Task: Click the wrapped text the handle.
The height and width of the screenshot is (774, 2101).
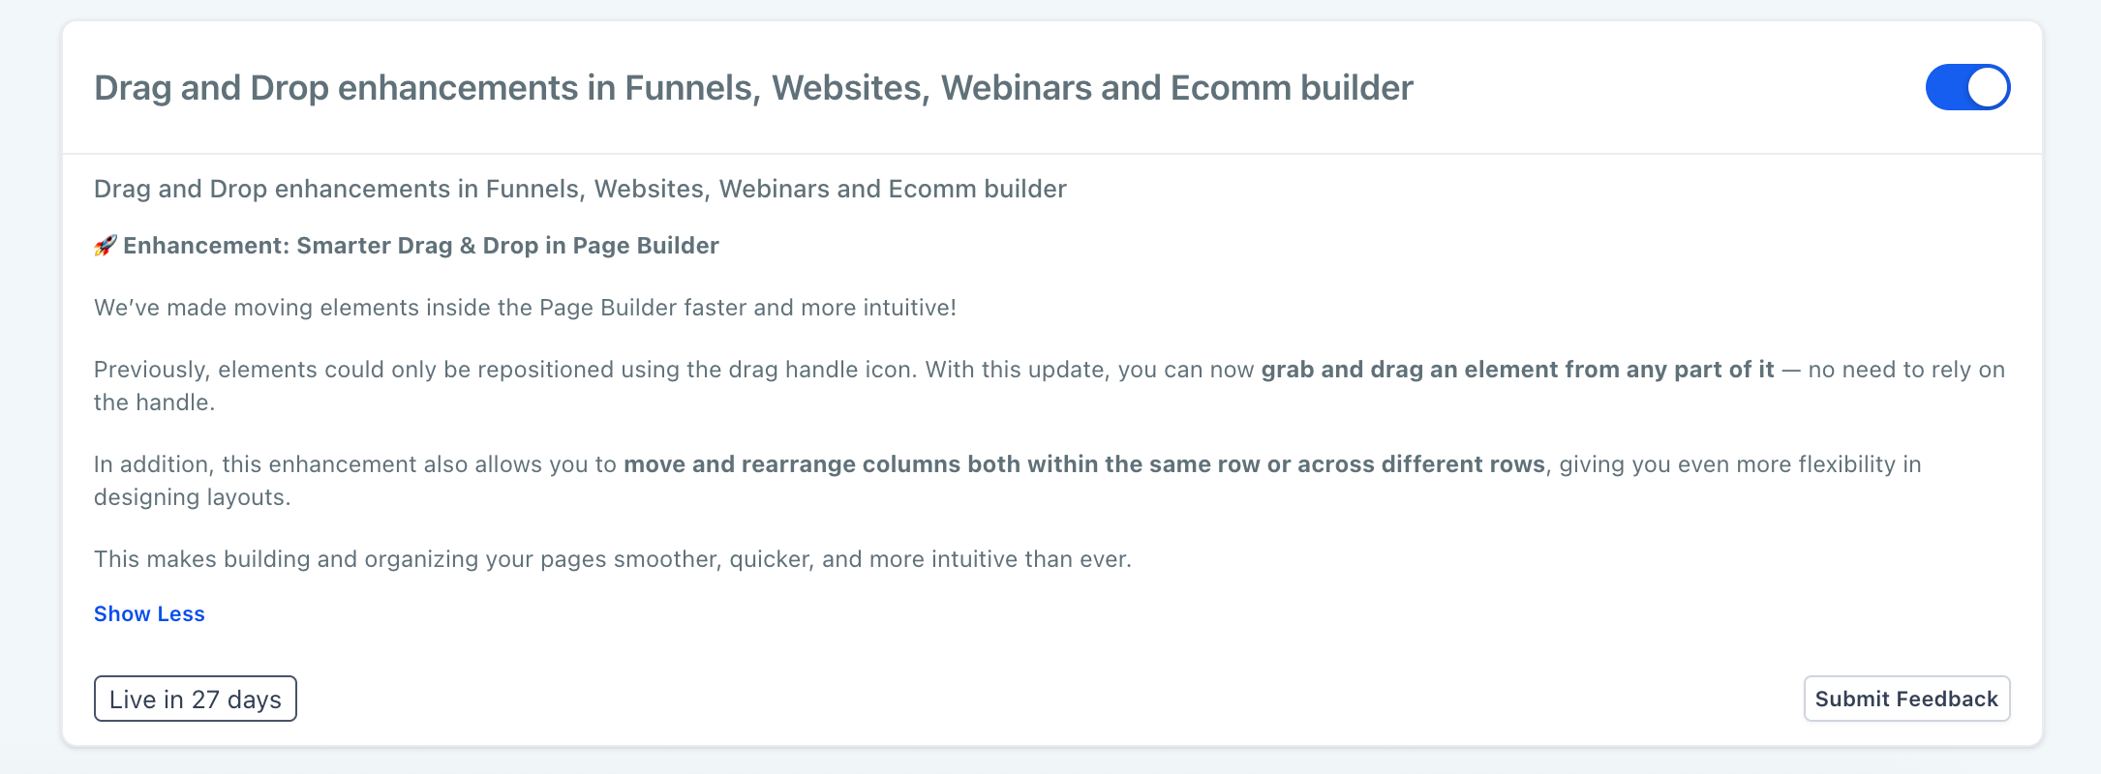Action: [x=154, y=402]
